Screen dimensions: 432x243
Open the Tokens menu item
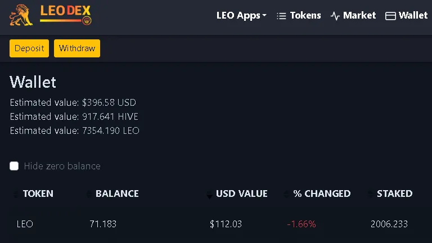(299, 15)
